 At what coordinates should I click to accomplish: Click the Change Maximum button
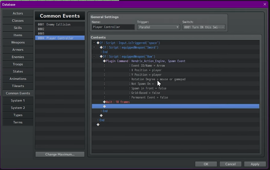point(60,154)
